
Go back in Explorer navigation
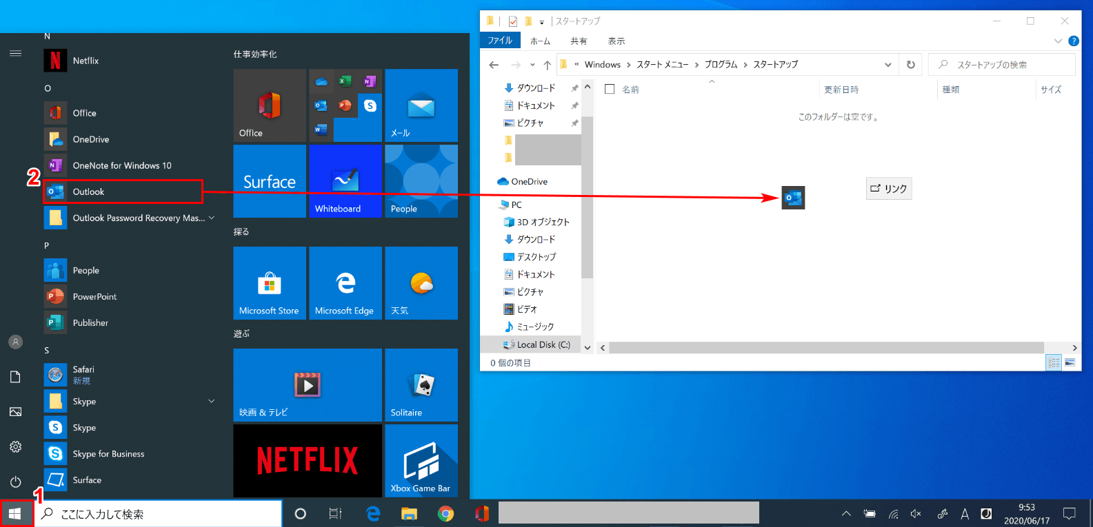[x=494, y=65]
